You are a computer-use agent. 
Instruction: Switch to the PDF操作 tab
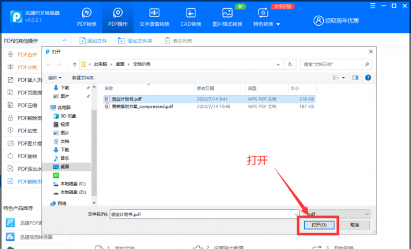coord(118,17)
